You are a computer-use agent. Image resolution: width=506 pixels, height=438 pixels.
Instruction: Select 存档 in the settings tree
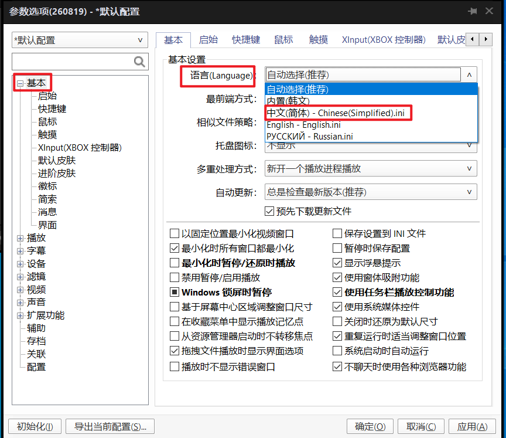pyautogui.click(x=36, y=341)
